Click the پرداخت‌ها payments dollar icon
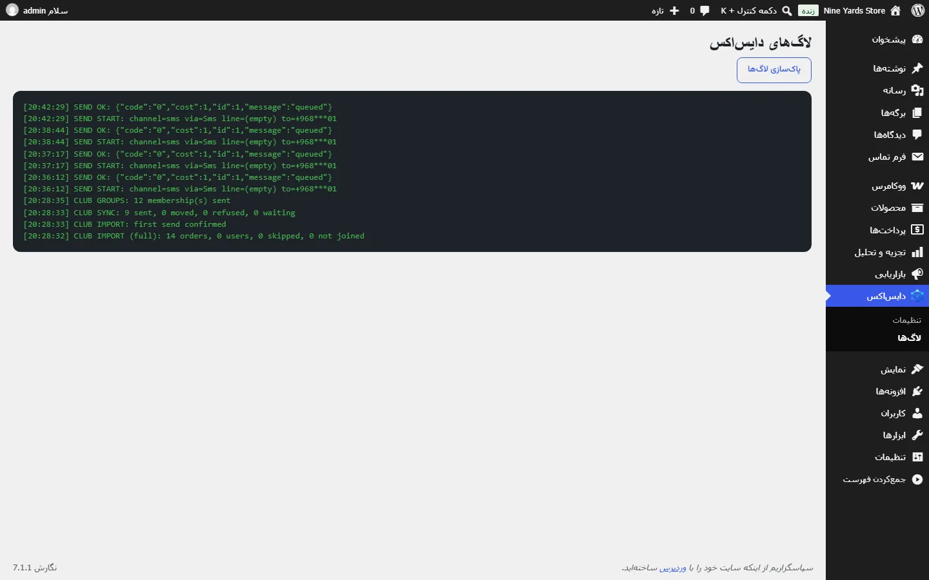 click(918, 230)
